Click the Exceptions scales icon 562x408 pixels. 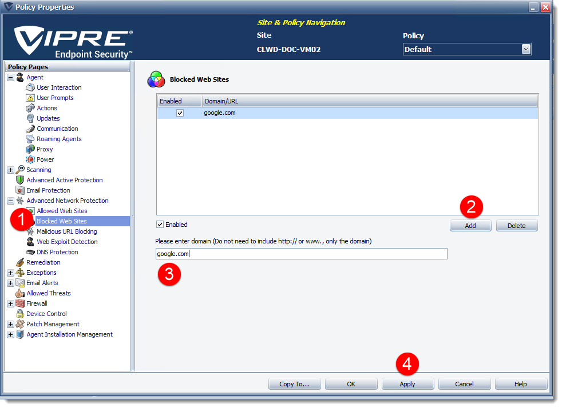[20, 273]
